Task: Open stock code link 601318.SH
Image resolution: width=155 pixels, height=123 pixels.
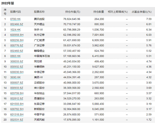Action: click(17, 115)
